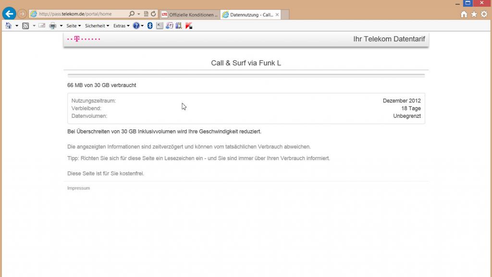Click the books research toolbar icon
Viewport: 492px width, 277px height.
(x=179, y=26)
